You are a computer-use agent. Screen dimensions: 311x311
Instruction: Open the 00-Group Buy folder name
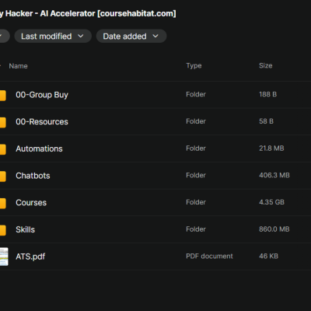tap(42, 95)
